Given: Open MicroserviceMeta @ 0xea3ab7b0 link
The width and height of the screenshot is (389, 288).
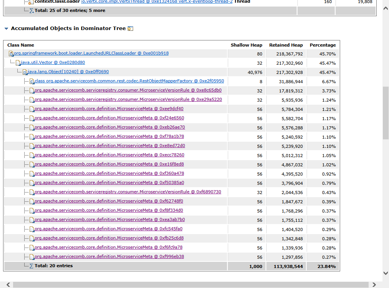Looking at the screenshot, I should coord(110,219).
